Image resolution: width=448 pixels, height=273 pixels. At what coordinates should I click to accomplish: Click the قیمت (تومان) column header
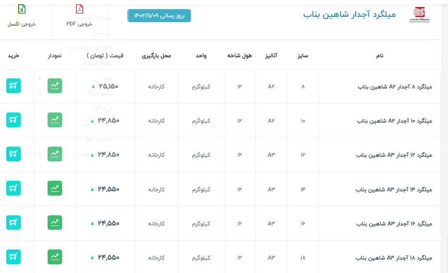[x=105, y=56]
